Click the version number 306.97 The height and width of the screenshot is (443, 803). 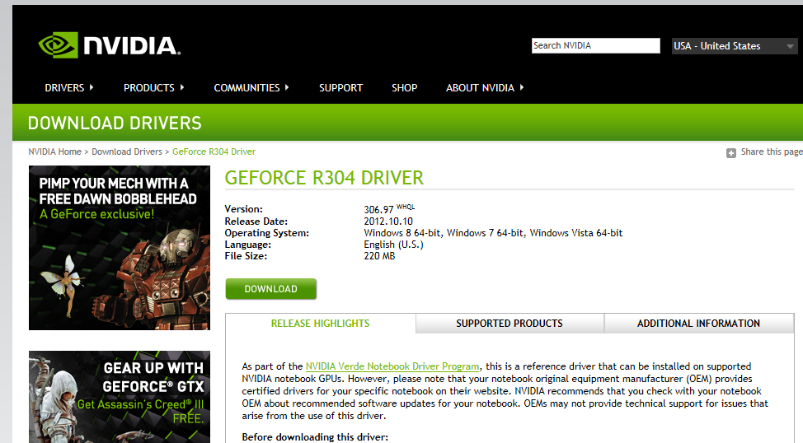378,210
